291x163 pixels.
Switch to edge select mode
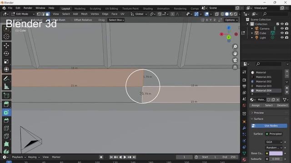coord(43,14)
